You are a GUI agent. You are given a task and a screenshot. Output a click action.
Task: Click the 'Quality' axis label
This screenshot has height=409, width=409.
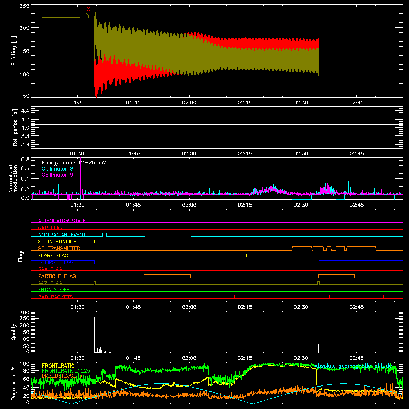coord(14,332)
